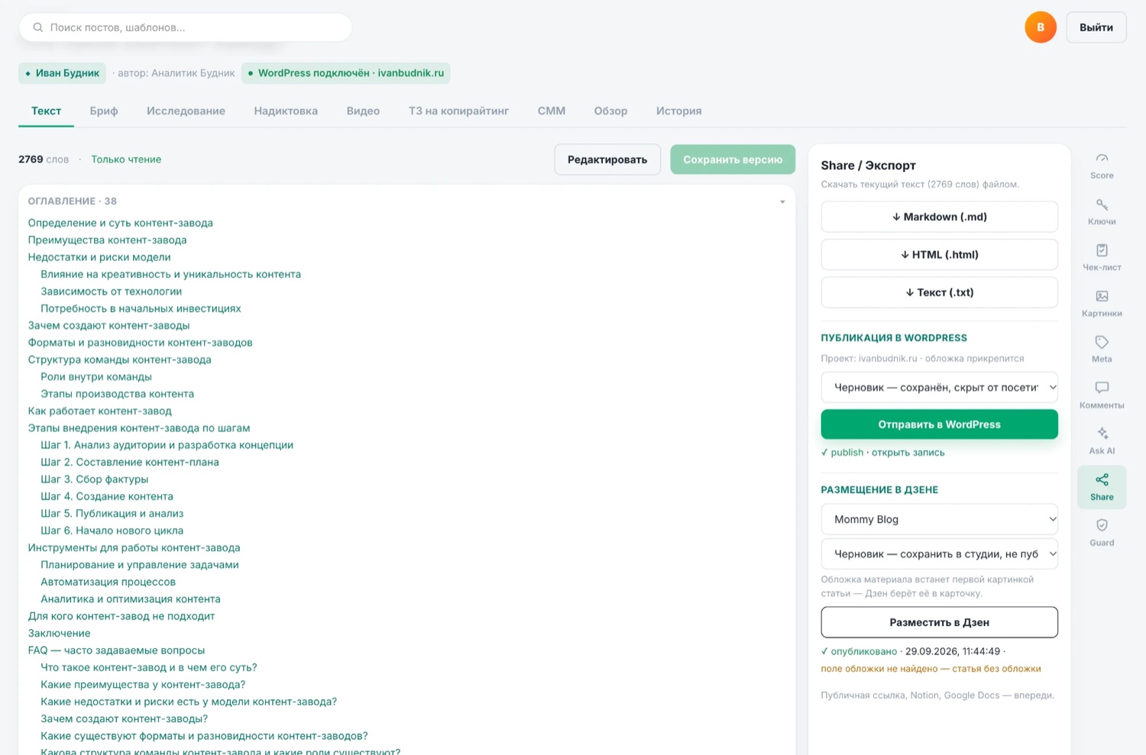The height and width of the screenshot is (755, 1146).
Task: Jump to Преимущества контент-завода heading
Action: coord(107,240)
